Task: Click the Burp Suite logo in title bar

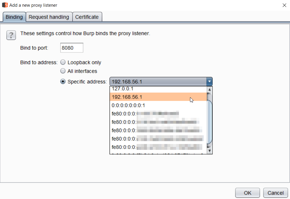Action: 5,5
